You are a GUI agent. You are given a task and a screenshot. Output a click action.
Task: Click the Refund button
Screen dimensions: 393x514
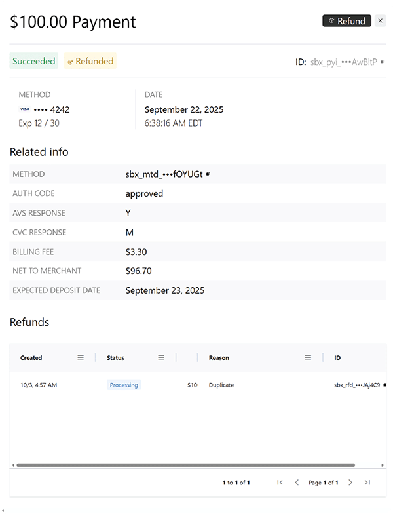pyautogui.click(x=346, y=21)
